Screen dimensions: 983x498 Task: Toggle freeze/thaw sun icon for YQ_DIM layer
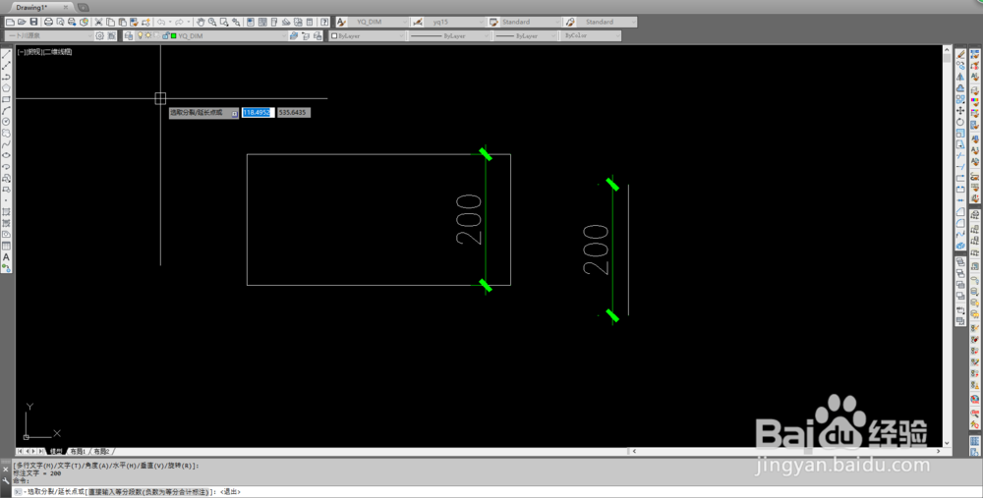(x=148, y=35)
